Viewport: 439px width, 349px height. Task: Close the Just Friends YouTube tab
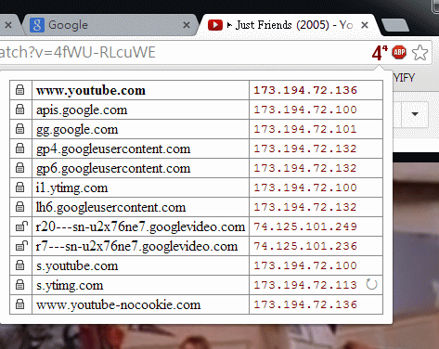(365, 25)
